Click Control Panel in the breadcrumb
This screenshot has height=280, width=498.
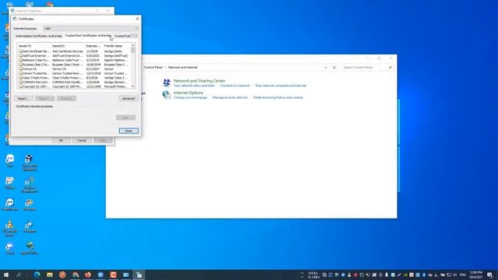click(x=153, y=68)
